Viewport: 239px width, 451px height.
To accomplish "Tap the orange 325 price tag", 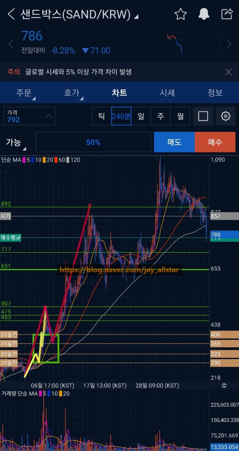I will (x=224, y=354).
